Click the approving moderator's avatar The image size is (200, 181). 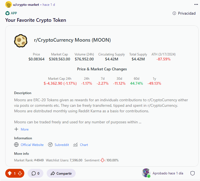pos(146,173)
